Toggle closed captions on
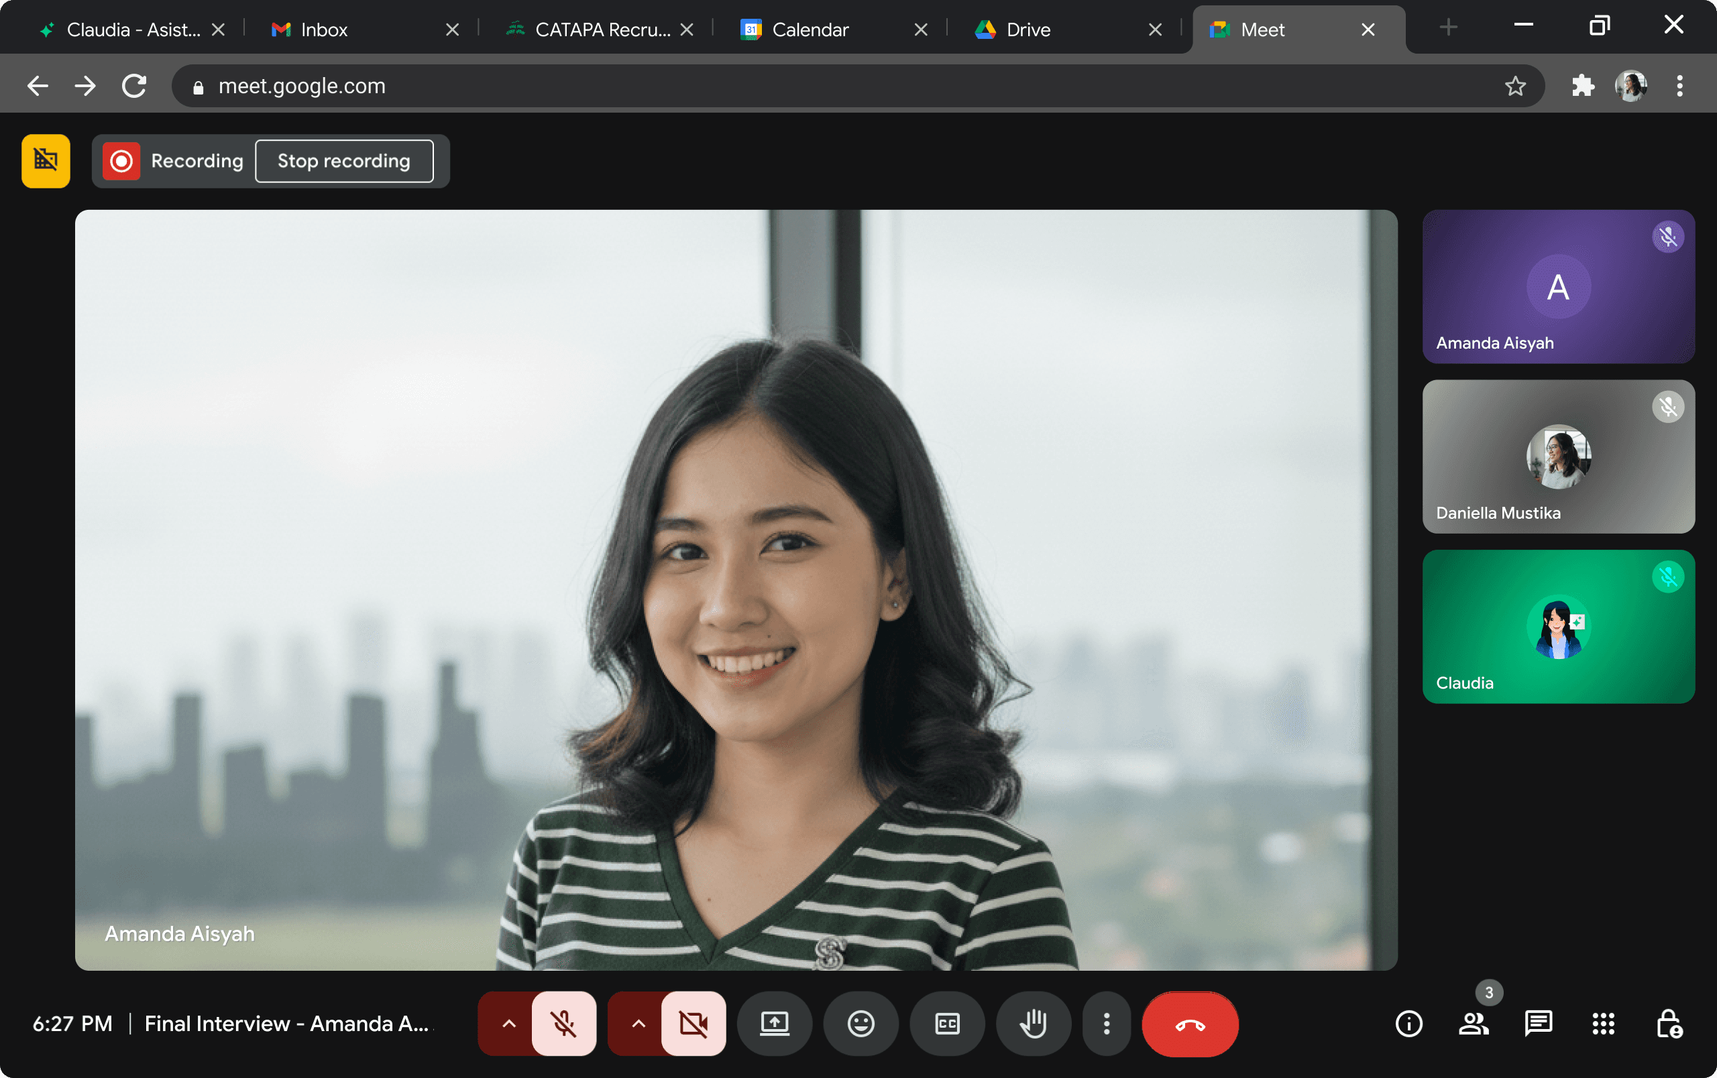 947,1024
